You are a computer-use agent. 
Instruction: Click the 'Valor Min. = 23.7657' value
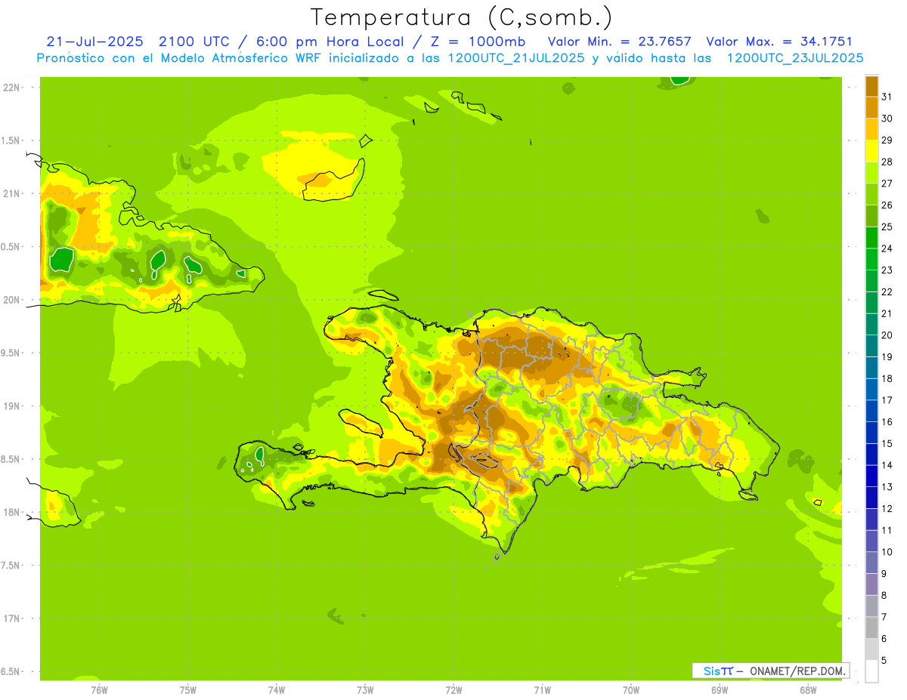[x=619, y=42]
